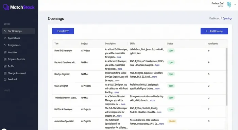This screenshot has height=130, width=238.
Task: Click the paused status badge for Automation Specialist
Action: (172, 121)
